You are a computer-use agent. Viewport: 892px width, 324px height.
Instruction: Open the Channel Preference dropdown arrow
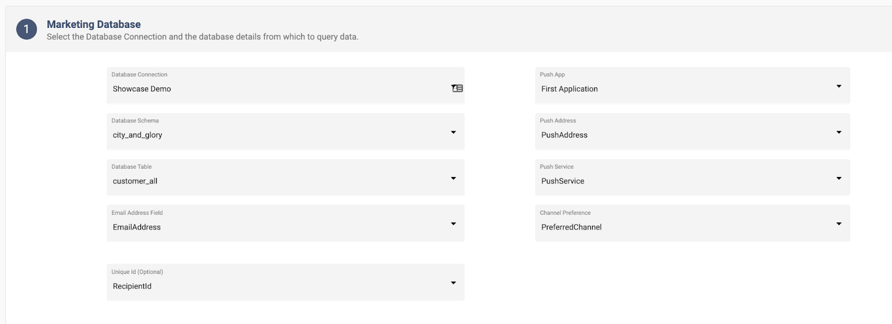pyautogui.click(x=839, y=224)
